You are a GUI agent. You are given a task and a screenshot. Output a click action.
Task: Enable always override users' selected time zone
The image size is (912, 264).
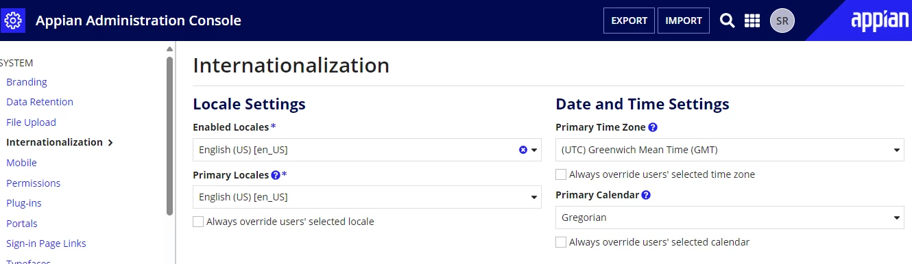click(561, 174)
